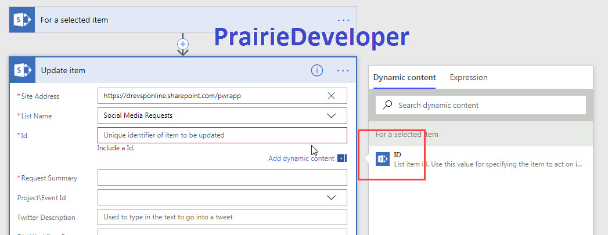Click the Search dynamic content box
Image resolution: width=608 pixels, height=235 pixels.
click(x=480, y=105)
